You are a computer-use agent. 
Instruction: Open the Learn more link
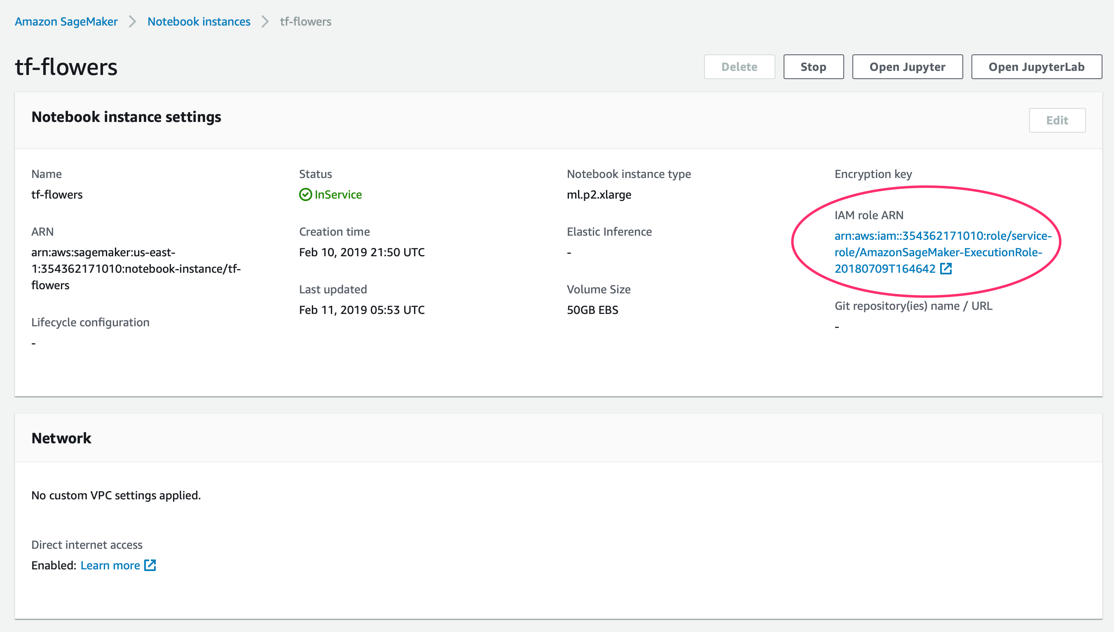click(110, 565)
